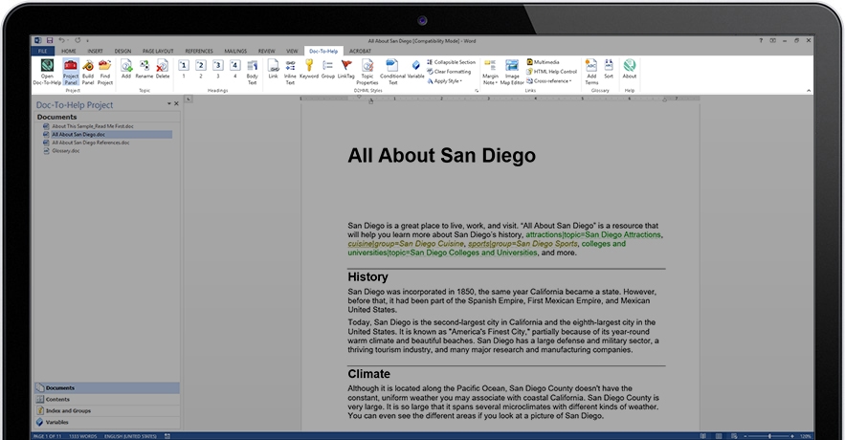Screen dimensions: 845x440
Task: Insert a Collapsible Section
Action: coord(452,62)
